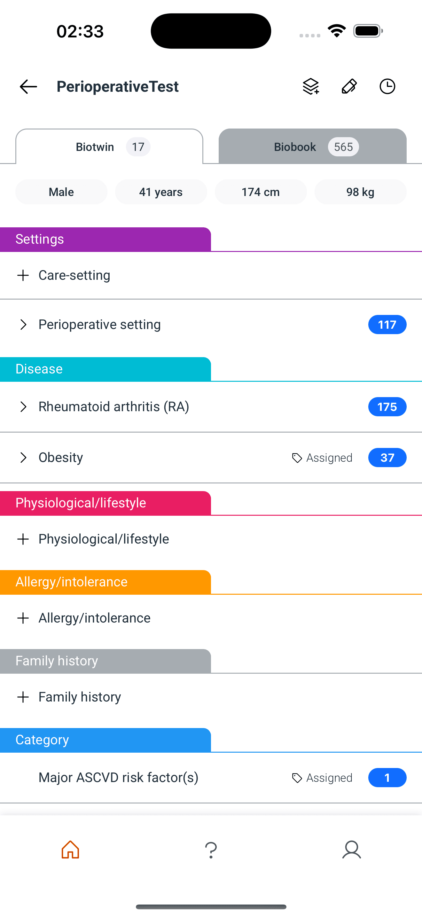Add a Physiological/lifestyle entry via plus

23,539
